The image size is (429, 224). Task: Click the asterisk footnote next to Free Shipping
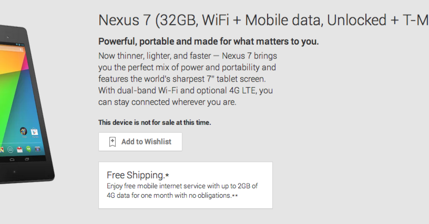click(167, 175)
